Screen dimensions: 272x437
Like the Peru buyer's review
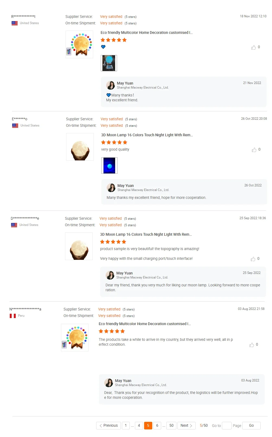(252, 345)
